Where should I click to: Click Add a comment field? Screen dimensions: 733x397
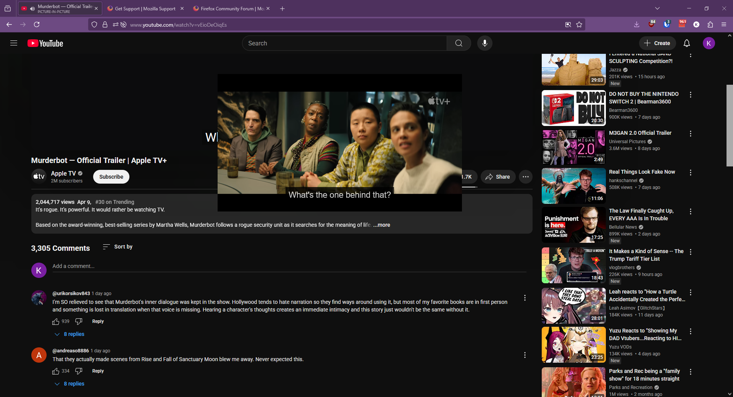(289, 266)
